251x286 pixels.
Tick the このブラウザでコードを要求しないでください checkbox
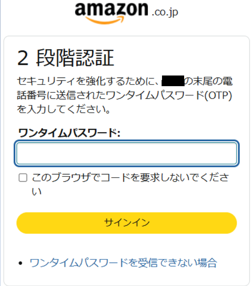23,178
